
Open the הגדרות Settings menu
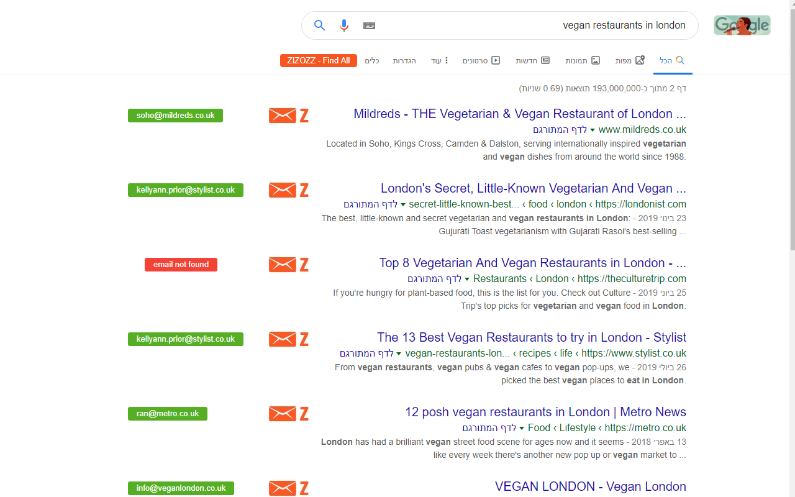point(404,60)
